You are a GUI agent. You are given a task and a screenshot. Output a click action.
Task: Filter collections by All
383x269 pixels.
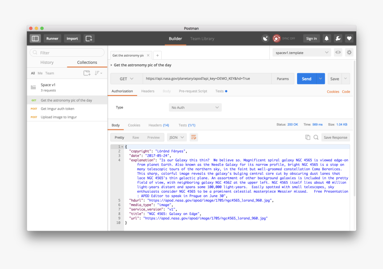click(33, 73)
